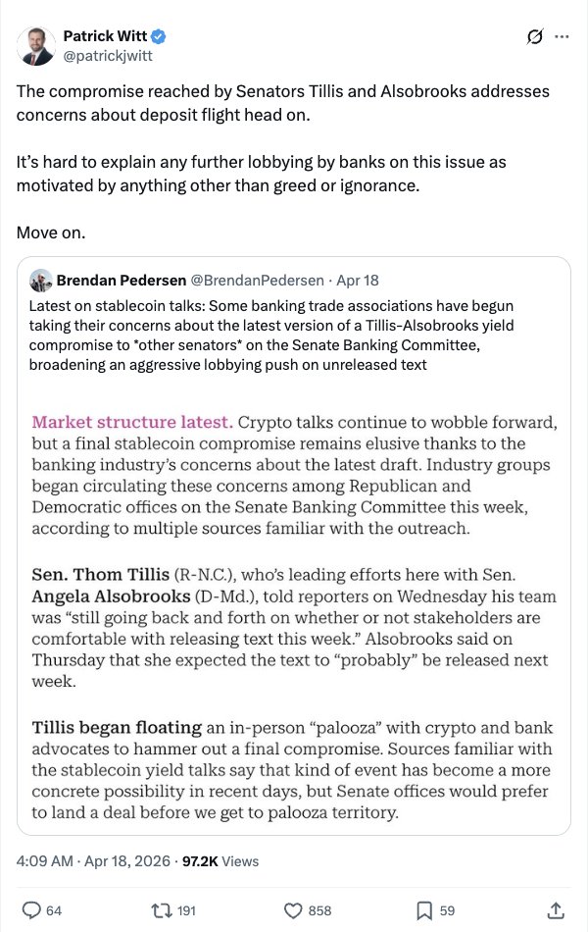The height and width of the screenshot is (932, 588).
Task: Click Brendan Pedersen's small avatar
Action: click(40, 280)
